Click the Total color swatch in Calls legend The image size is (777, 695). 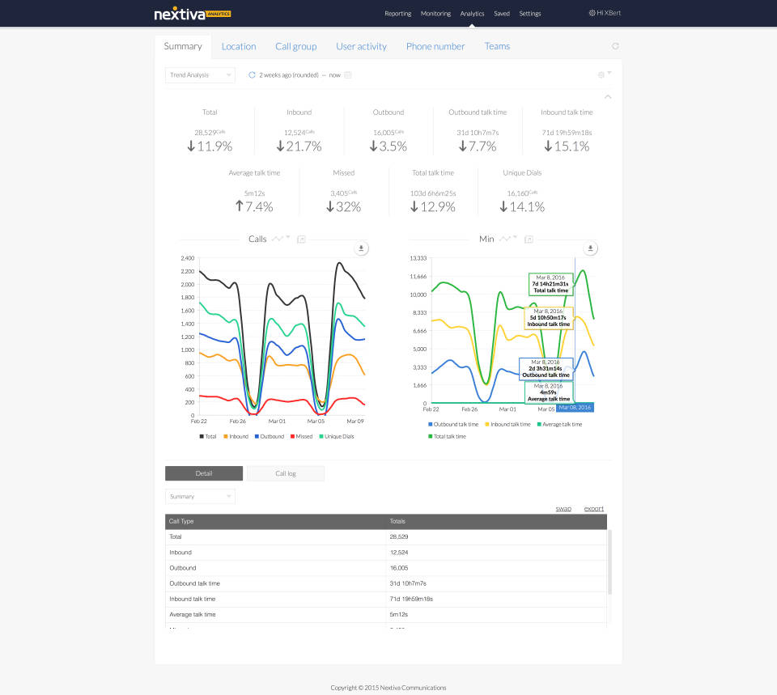click(x=202, y=436)
